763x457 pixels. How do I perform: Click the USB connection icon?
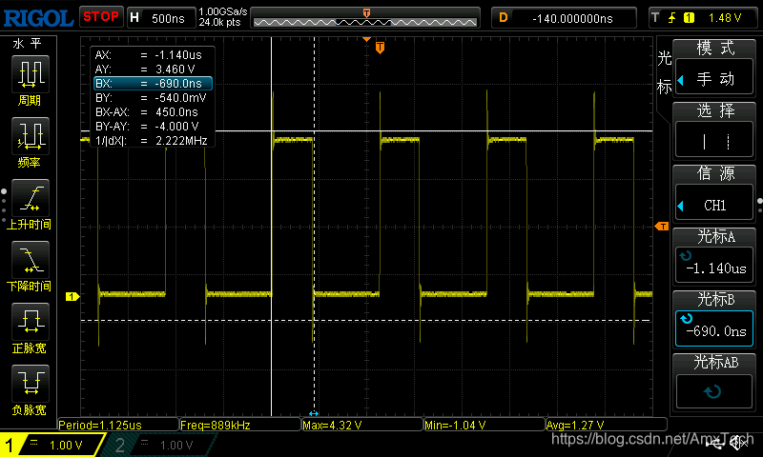pos(714,444)
